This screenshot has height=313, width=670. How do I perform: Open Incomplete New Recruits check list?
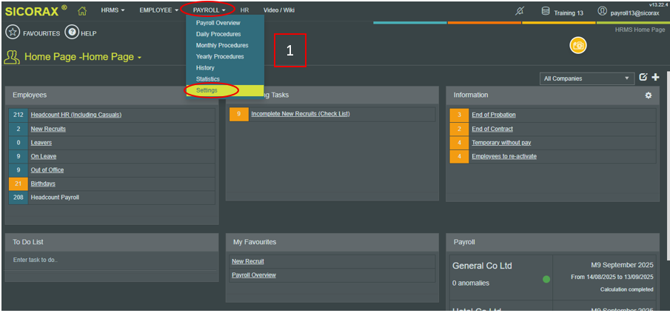coord(300,114)
